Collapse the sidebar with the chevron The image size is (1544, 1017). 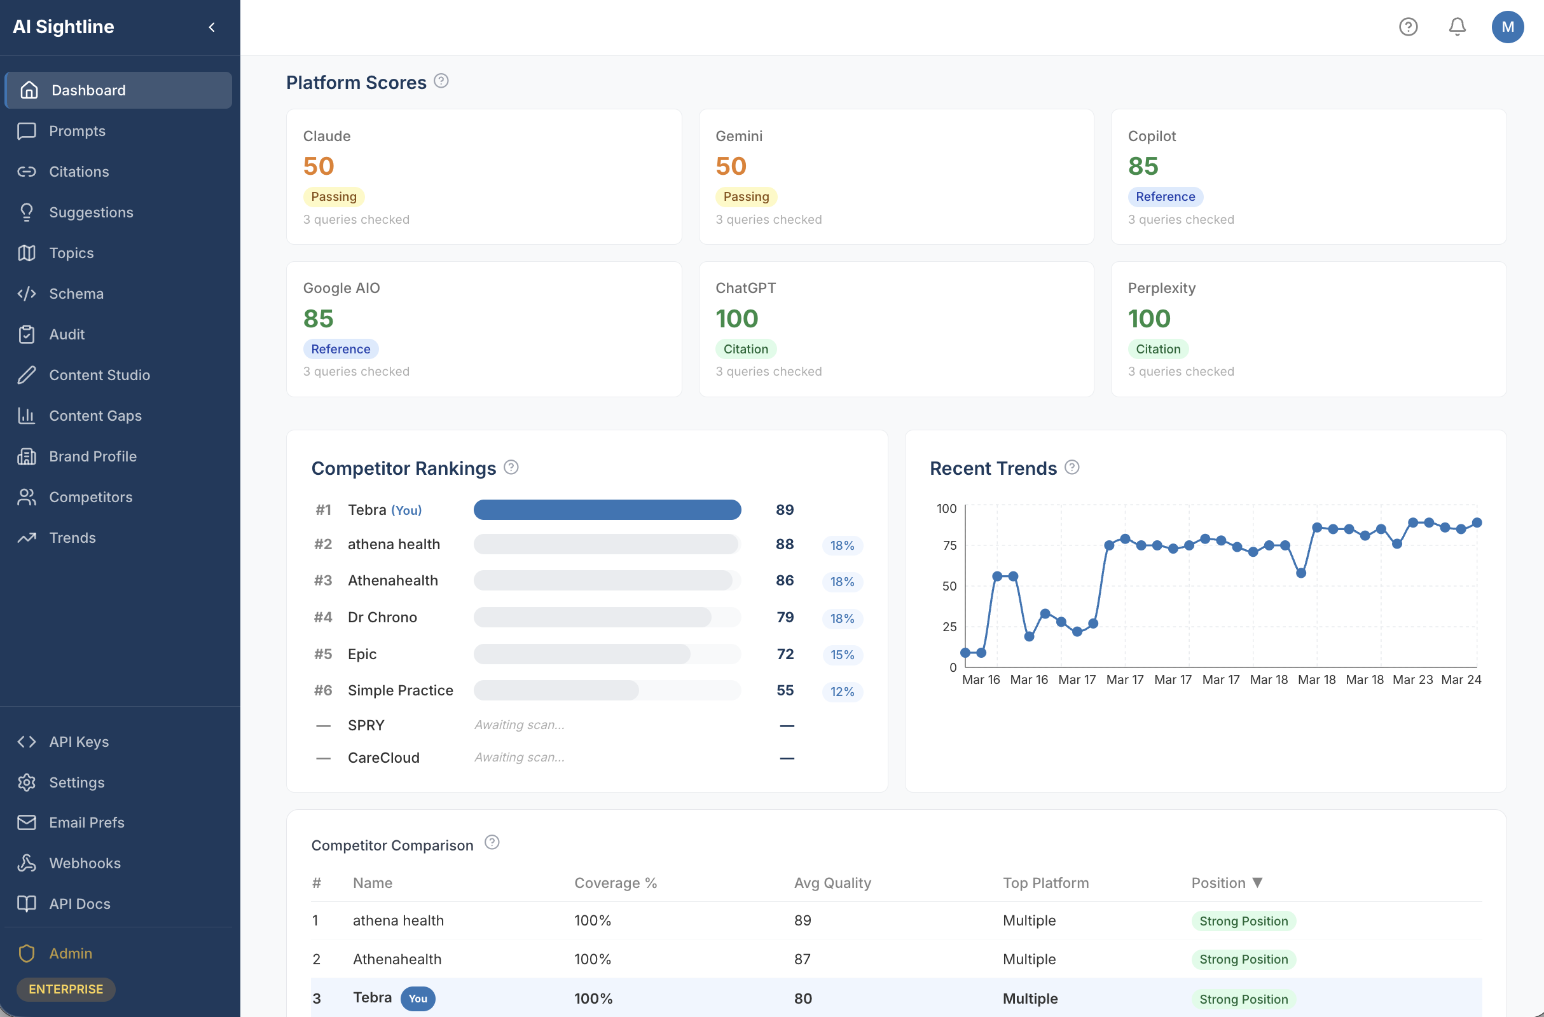[212, 27]
